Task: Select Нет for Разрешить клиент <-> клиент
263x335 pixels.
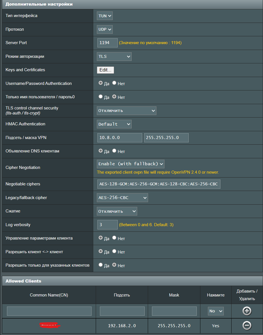Action: [114, 251]
